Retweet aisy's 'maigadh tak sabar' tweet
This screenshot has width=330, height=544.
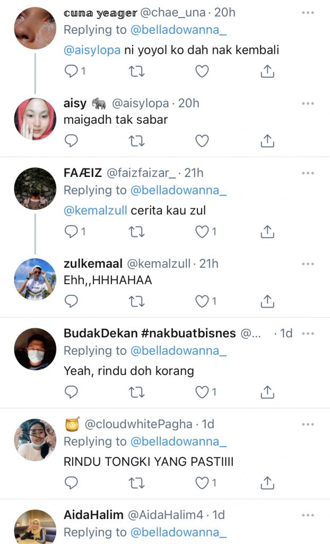coord(137,141)
